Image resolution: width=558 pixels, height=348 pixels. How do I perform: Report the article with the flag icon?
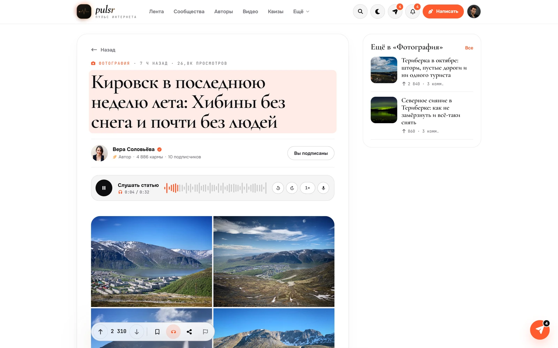[205, 332]
